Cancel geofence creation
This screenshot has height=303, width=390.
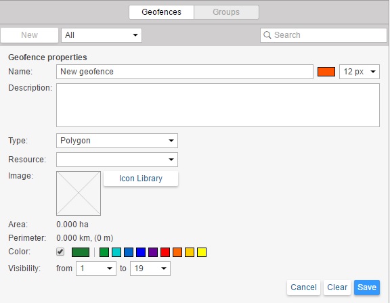pos(303,287)
